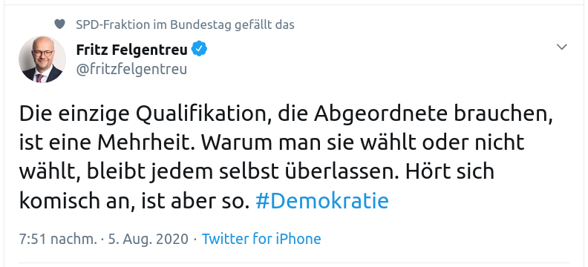The image size is (588, 267).
Task: Click the 'gefällt das' context text
Action: [264, 24]
